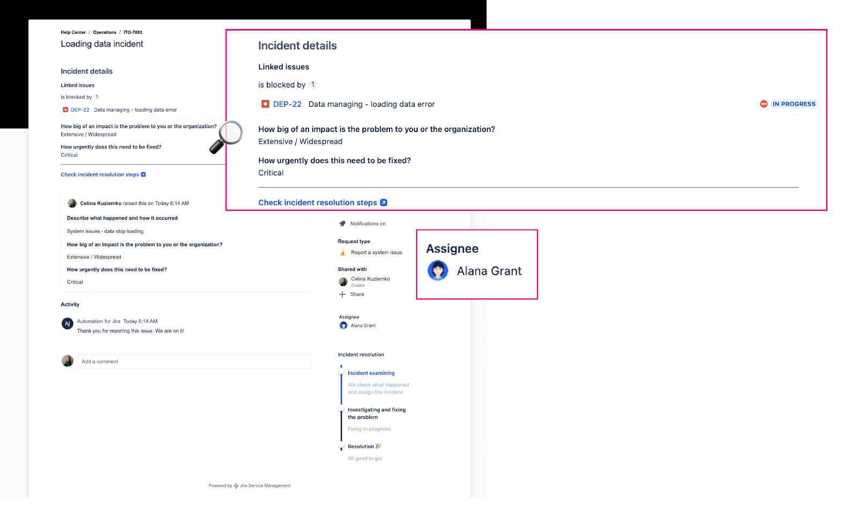
Task: Click the red DEP-22 incident type icon
Action: tap(265, 104)
